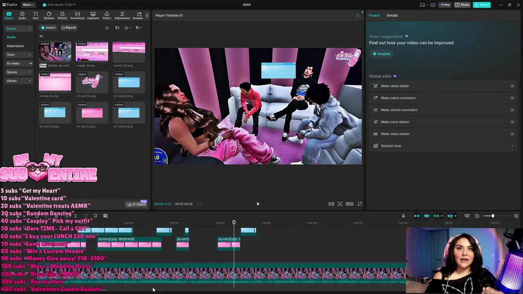Open the Menu dropdown
The width and height of the screenshot is (523, 294).
(28, 4)
